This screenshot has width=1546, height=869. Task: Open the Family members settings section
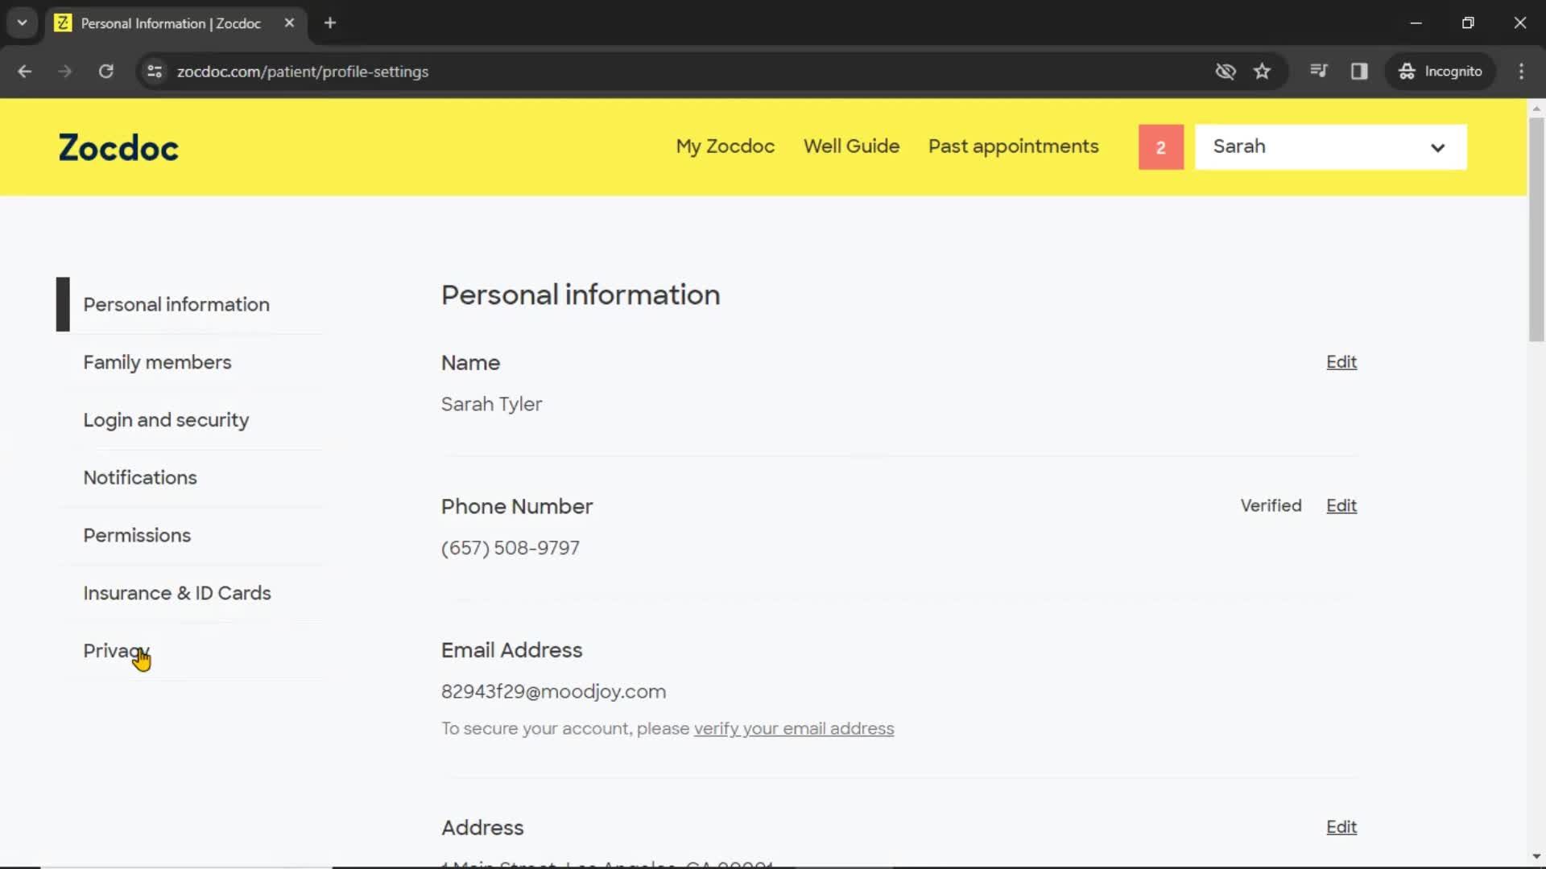tap(157, 362)
